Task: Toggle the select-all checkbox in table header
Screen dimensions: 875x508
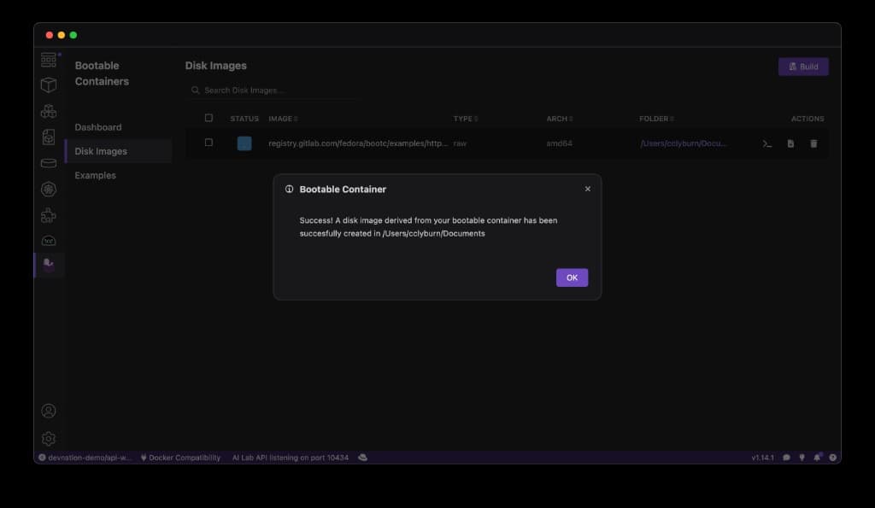Action: [208, 118]
